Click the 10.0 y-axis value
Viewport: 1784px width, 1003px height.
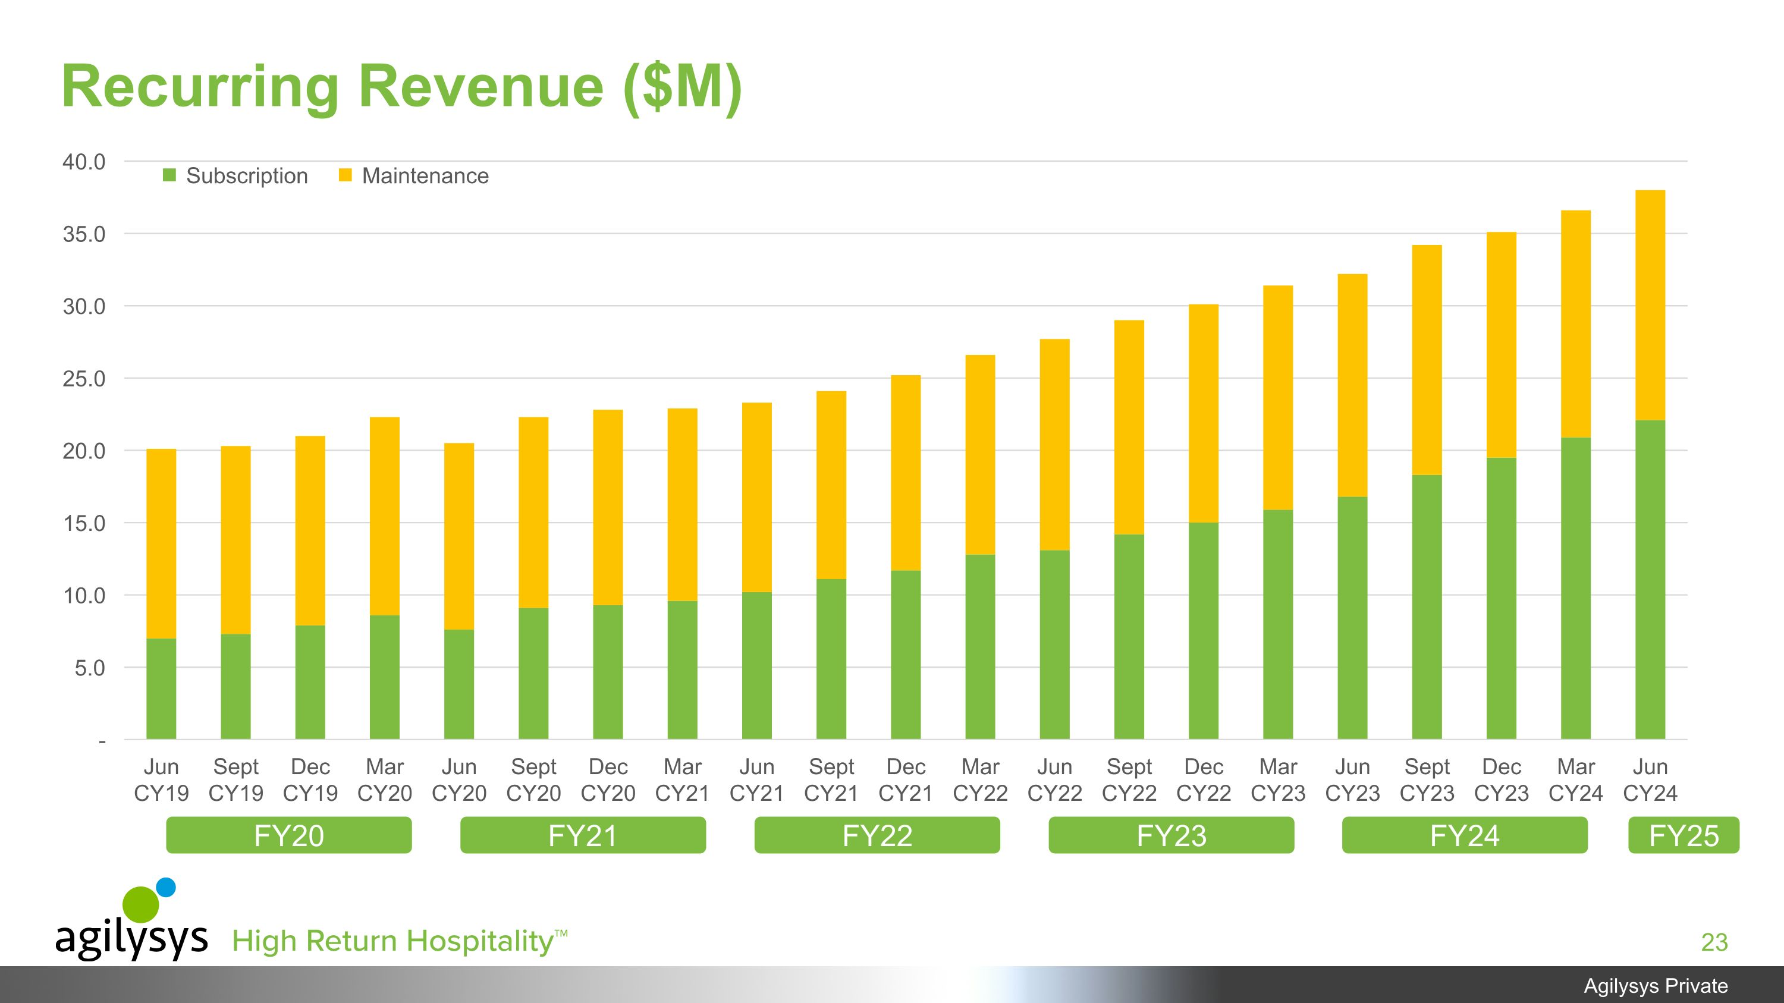coord(84,595)
